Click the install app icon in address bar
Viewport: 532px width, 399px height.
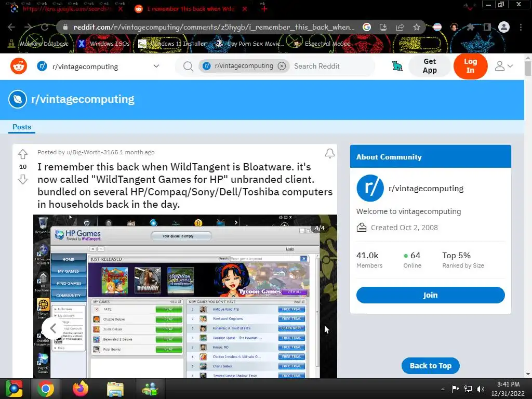pyautogui.click(x=383, y=27)
